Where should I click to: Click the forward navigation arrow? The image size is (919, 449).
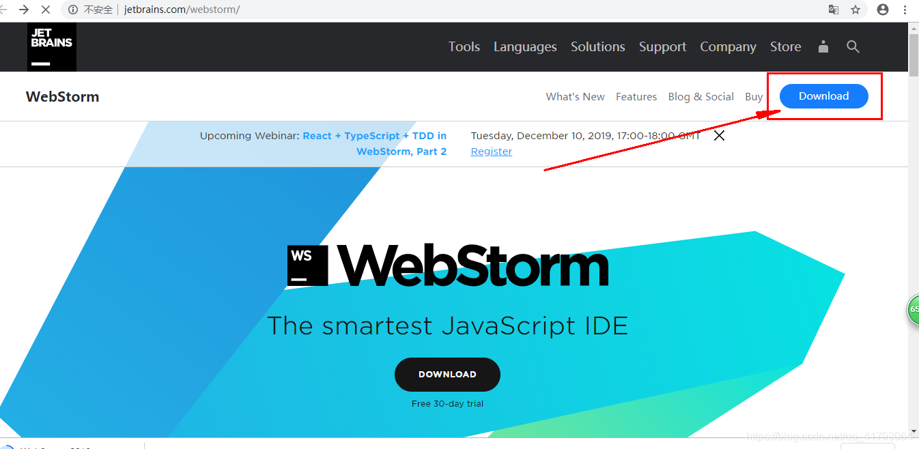pos(23,10)
